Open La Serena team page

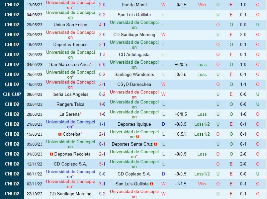pos(69,114)
